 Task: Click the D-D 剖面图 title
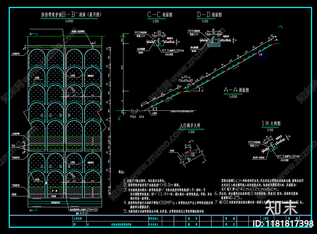[209, 15]
